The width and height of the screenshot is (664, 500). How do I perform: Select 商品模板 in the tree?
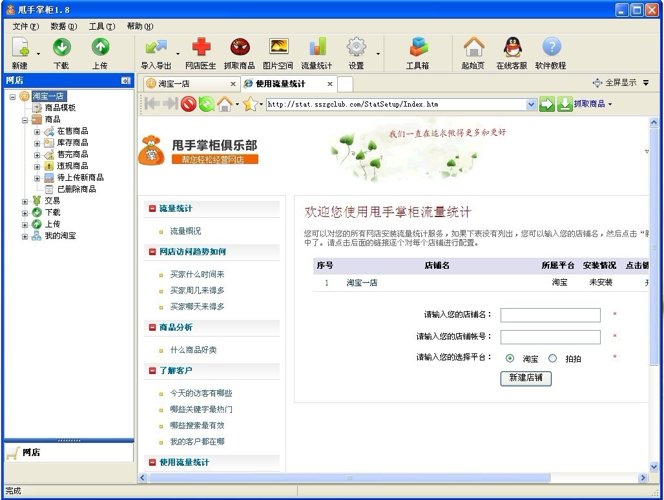tap(60, 108)
